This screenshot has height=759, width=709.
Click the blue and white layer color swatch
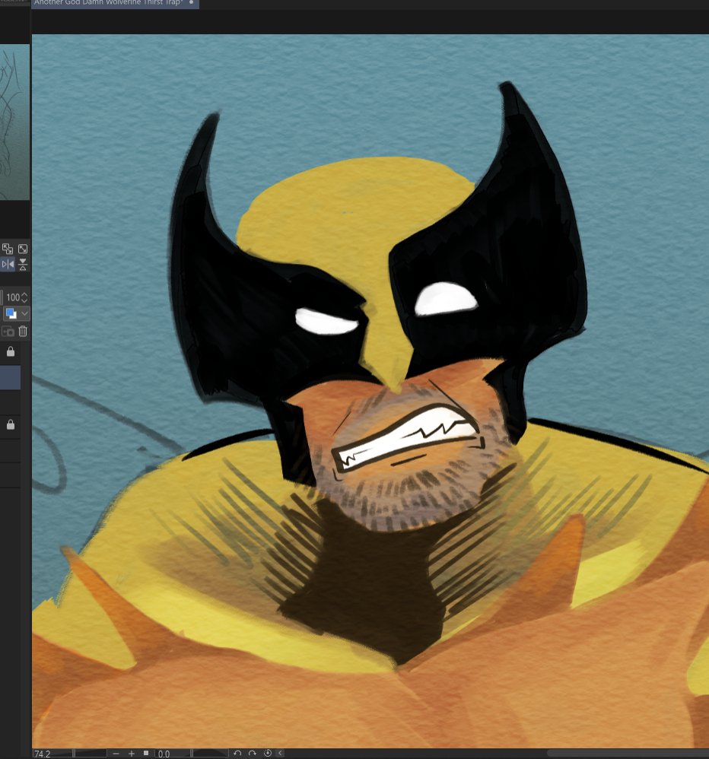[x=11, y=313]
